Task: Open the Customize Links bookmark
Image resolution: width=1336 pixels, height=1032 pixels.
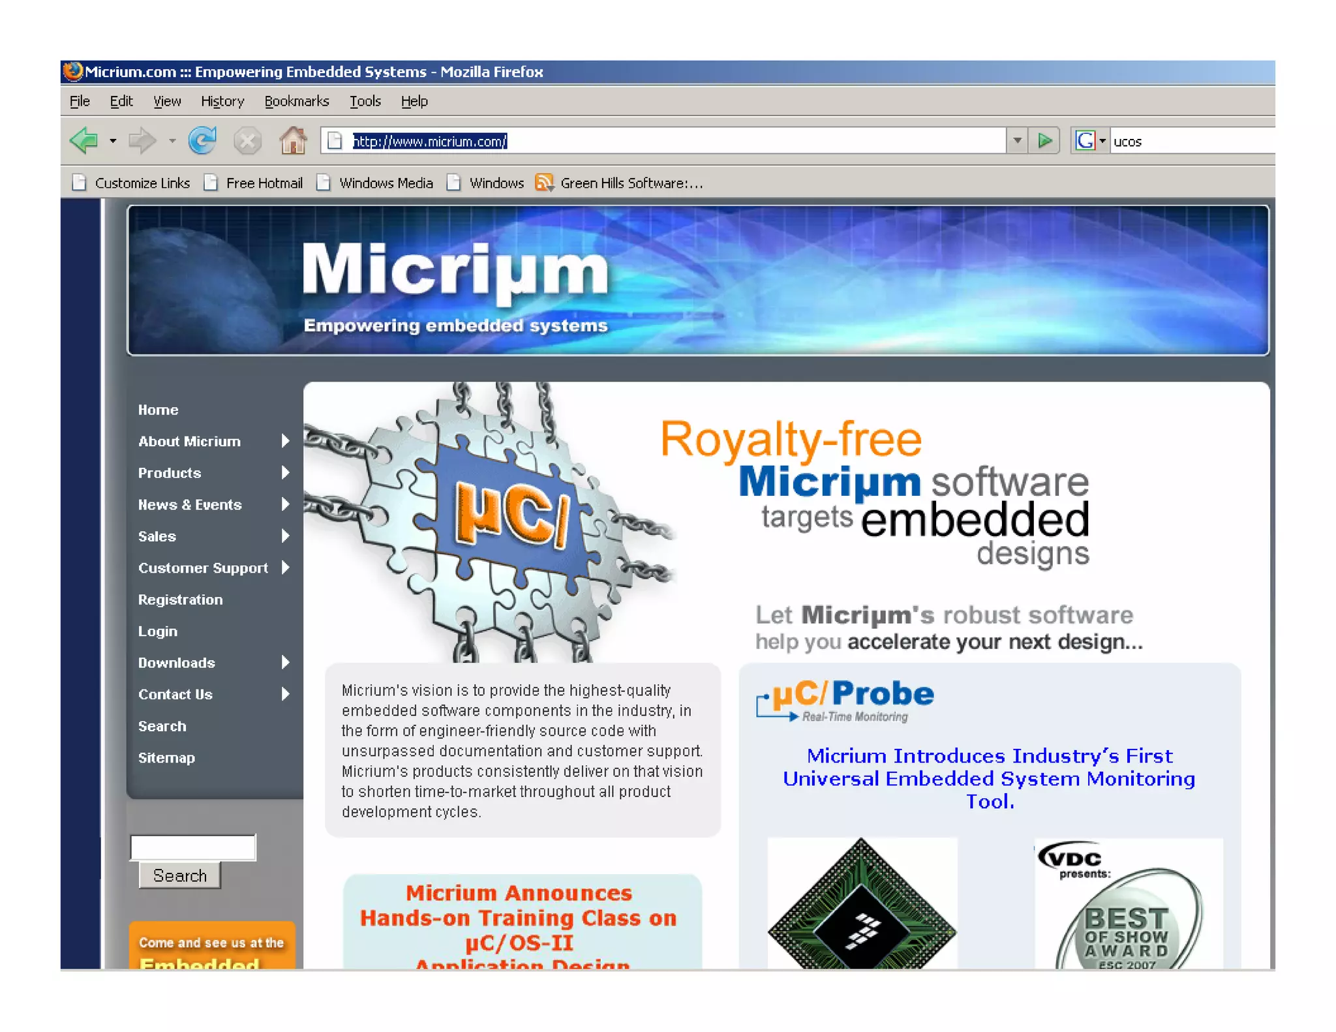Action: coord(131,183)
